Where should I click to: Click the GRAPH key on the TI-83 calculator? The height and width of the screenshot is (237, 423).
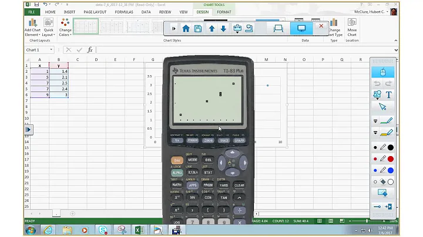(239, 140)
